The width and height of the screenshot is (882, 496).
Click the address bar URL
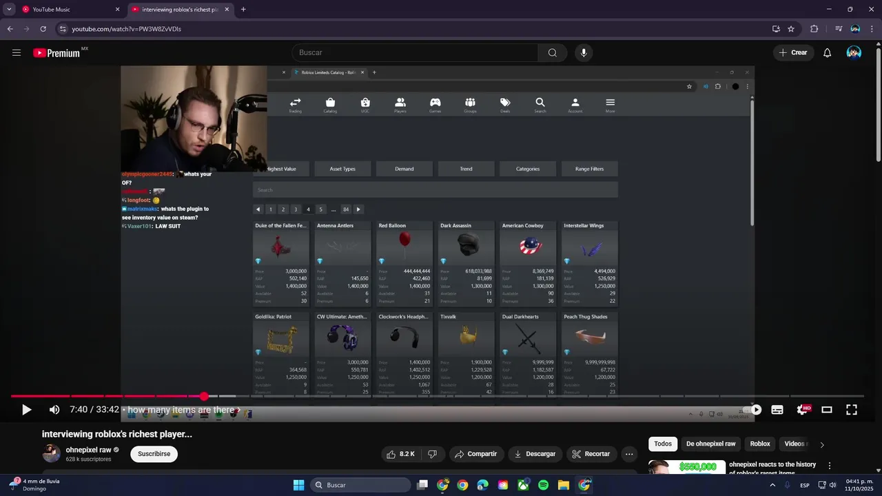click(127, 29)
